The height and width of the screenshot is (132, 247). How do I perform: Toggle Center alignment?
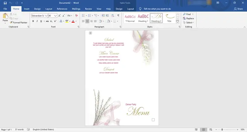[87, 21]
